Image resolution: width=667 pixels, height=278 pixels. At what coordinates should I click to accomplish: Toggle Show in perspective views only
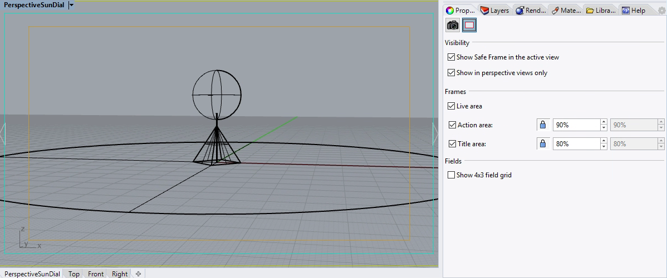[452, 73]
